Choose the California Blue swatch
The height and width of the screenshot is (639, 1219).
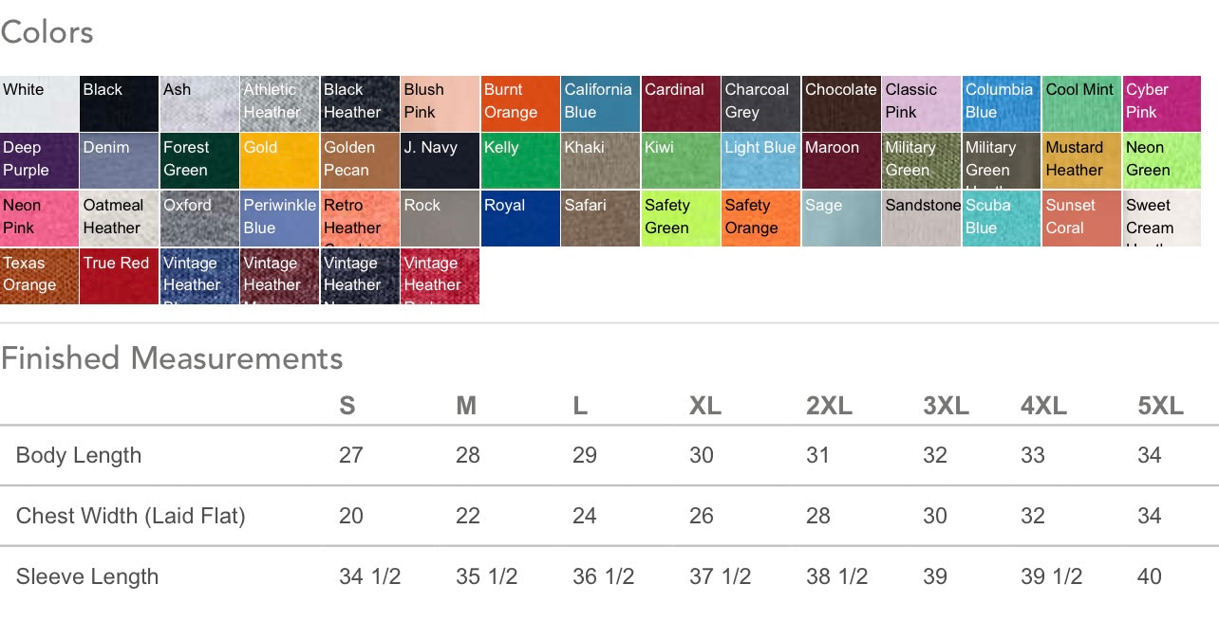pos(600,103)
